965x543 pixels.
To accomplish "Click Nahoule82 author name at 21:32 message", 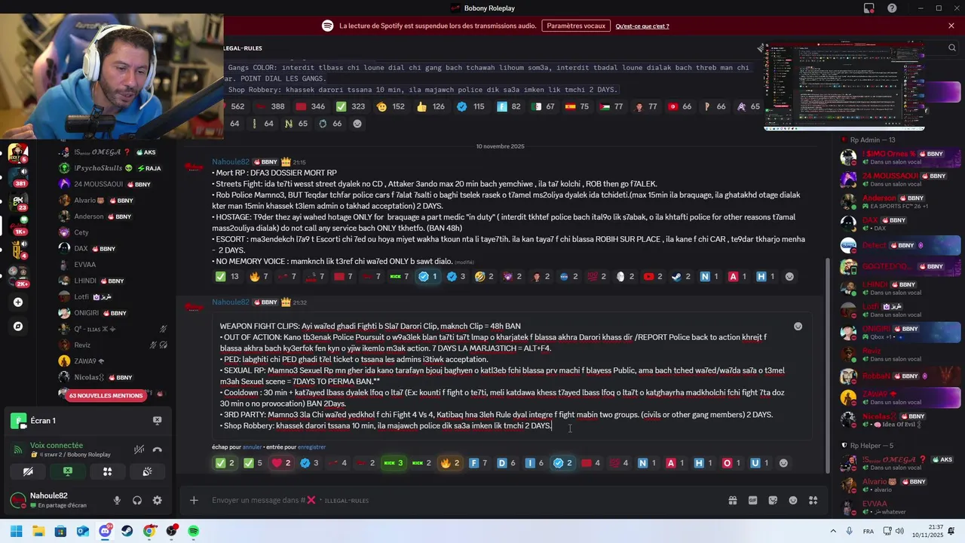I will click(x=230, y=302).
